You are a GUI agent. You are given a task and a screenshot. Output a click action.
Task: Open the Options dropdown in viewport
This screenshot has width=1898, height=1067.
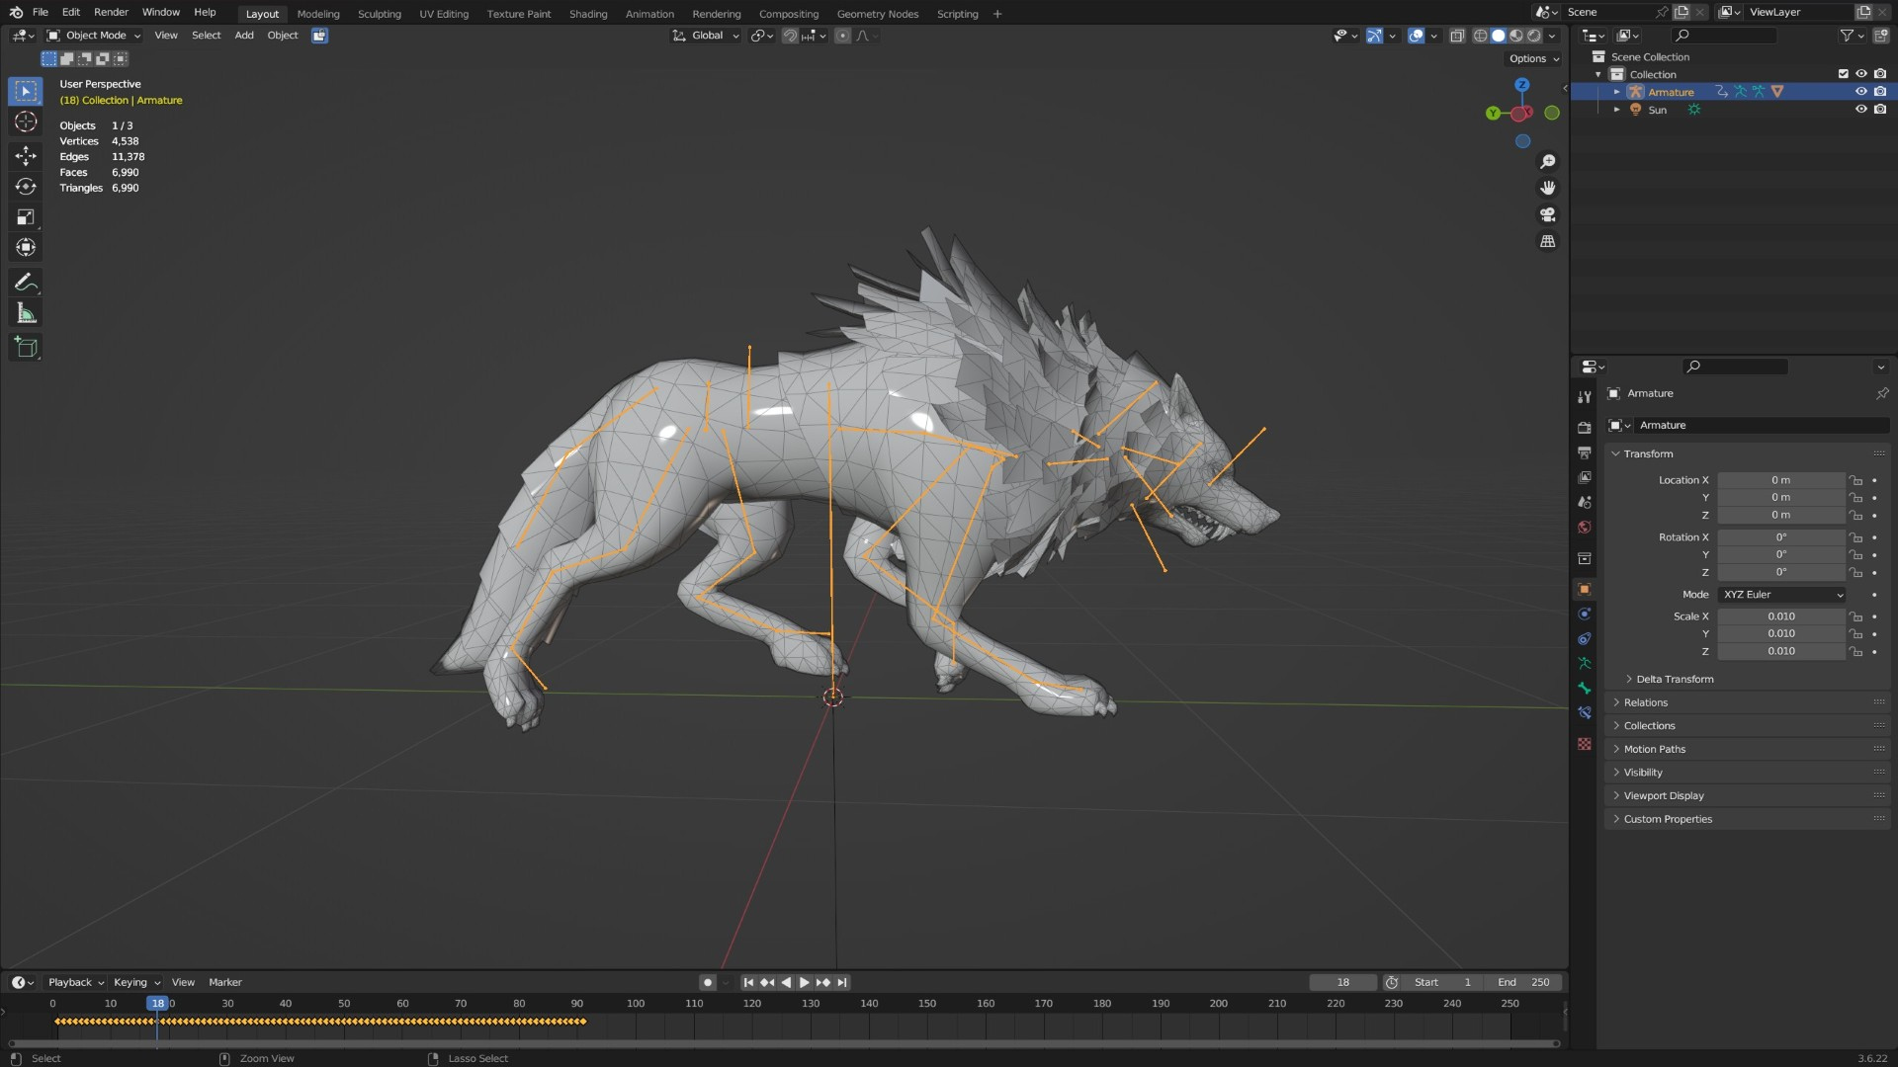point(1533,59)
